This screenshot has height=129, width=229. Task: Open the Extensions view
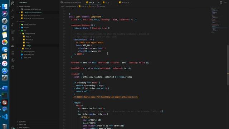(x=13, y=32)
